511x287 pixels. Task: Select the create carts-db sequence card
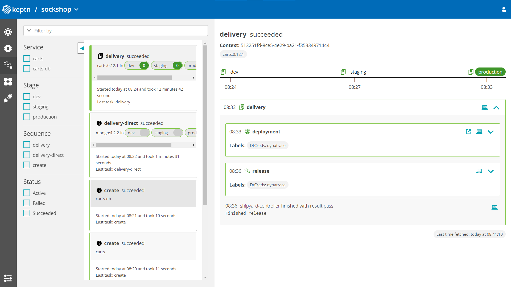tap(143, 205)
